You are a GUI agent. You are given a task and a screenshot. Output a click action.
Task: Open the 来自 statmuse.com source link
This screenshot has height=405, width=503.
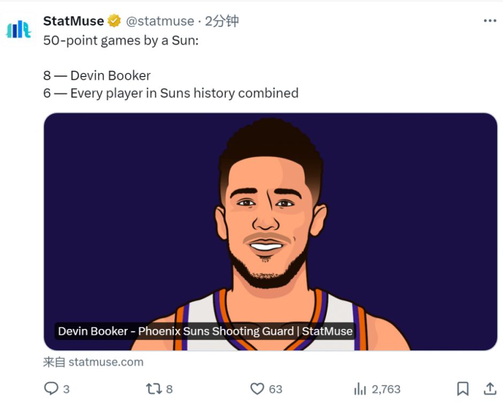tap(93, 362)
